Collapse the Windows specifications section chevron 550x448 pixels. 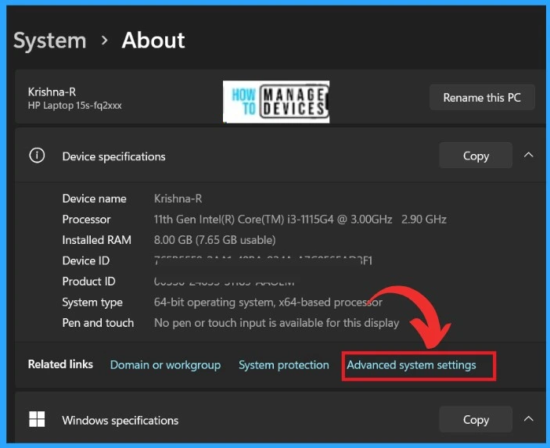click(x=528, y=420)
